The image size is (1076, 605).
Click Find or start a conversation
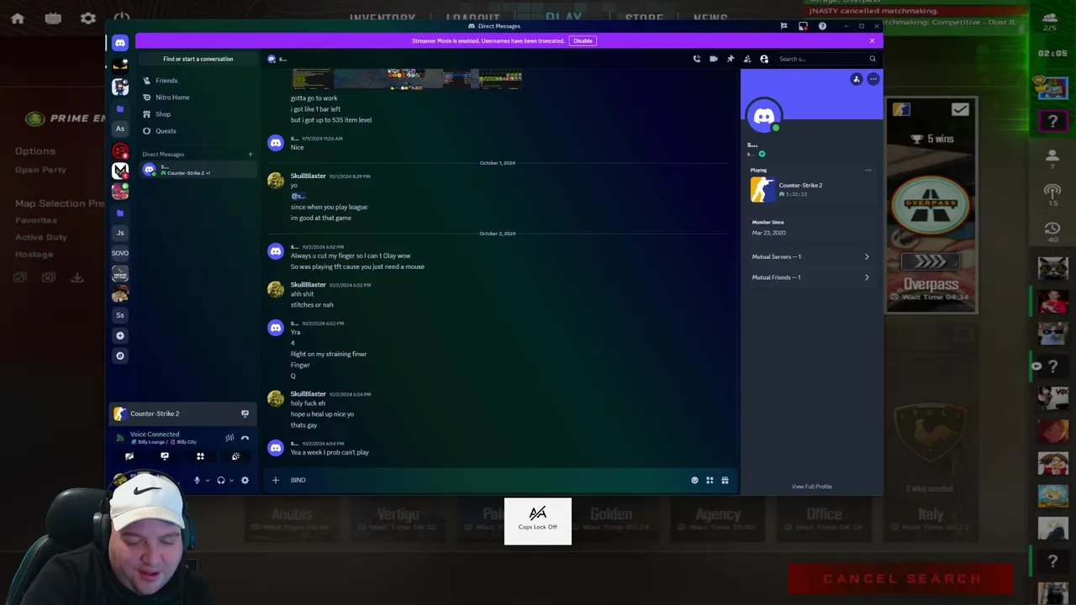[x=198, y=59]
